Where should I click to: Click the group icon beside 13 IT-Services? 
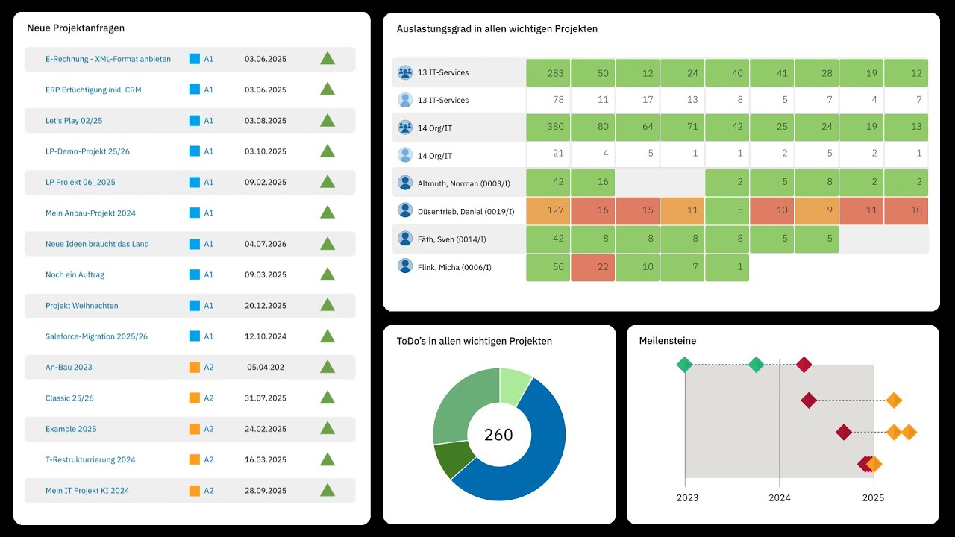[405, 72]
